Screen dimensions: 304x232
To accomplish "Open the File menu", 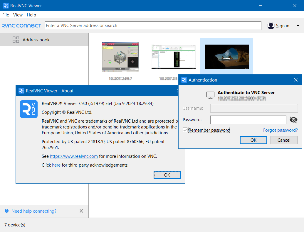I will point(6,15).
